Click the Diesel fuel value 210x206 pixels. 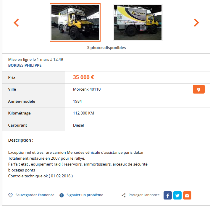[78, 125]
